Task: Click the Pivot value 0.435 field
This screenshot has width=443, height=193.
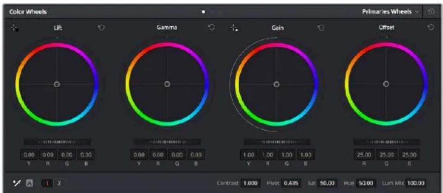Action: point(291,183)
